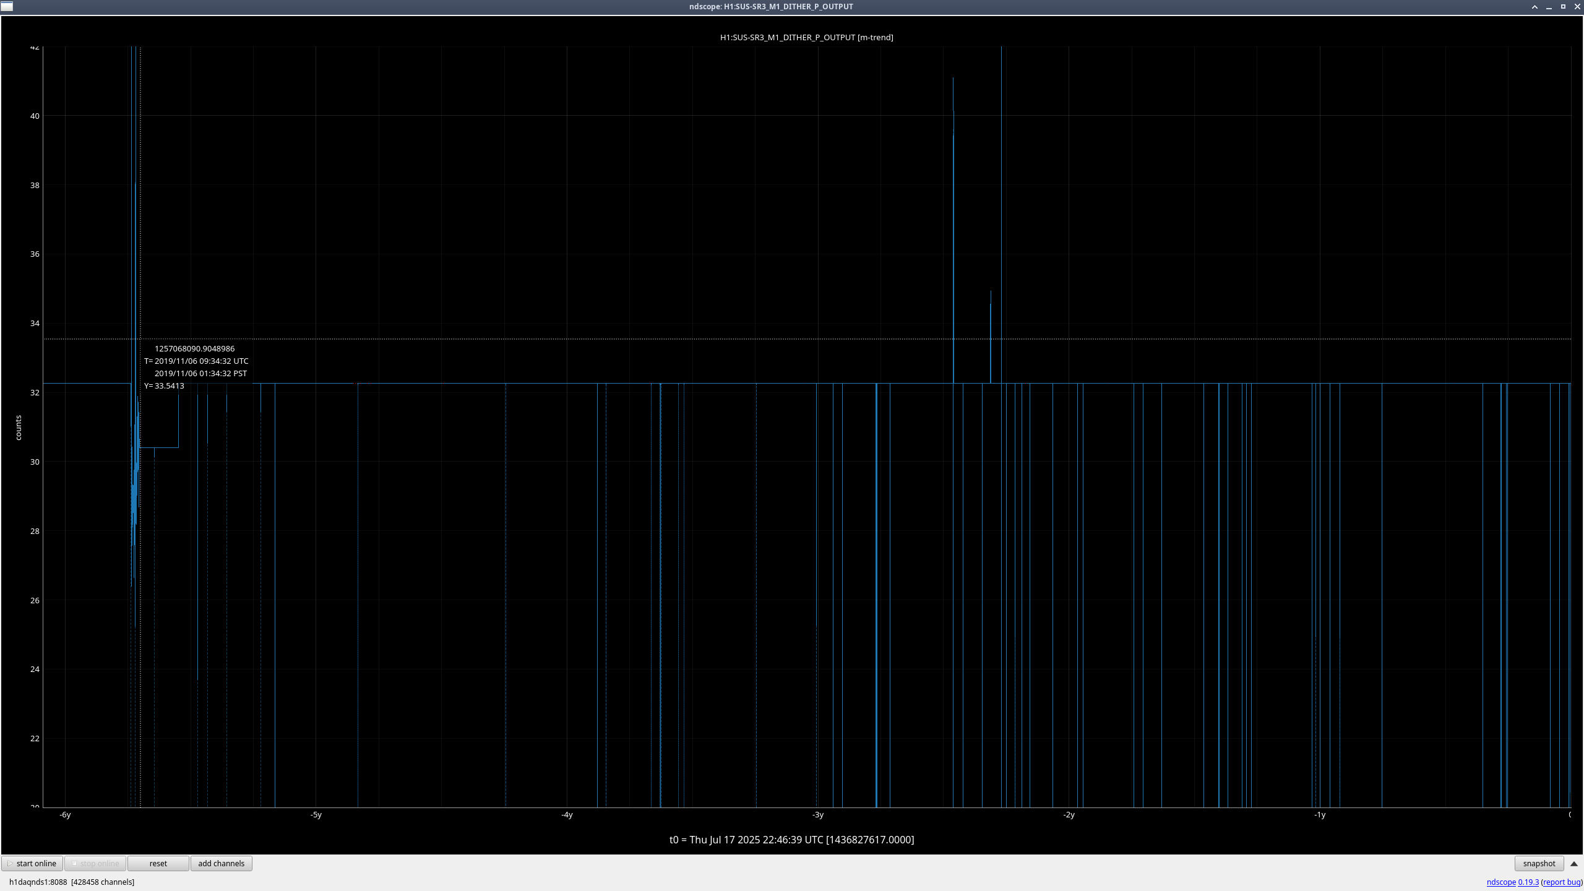Click the -2y x-axis tick label
The image size is (1584, 891).
(x=1069, y=815)
